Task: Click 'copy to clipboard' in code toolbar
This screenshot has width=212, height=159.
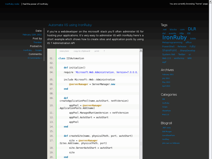Action: coord(82,51)
